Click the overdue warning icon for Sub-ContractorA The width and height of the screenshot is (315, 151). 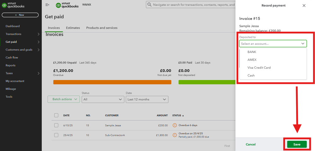[175, 135]
